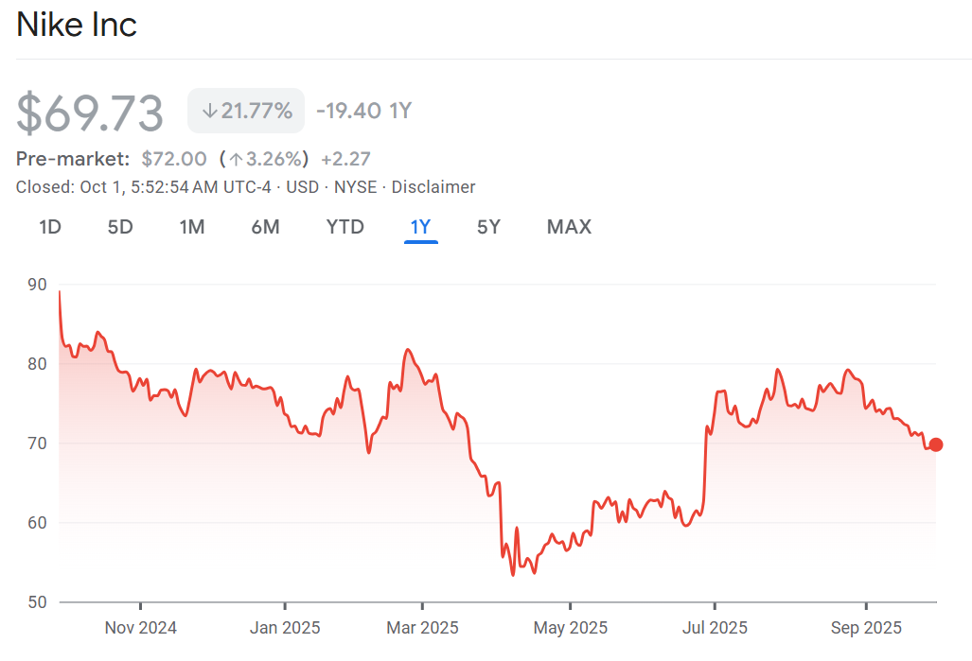This screenshot has width=972, height=661.
Task: Switch chart to 5Y range
Action: (488, 227)
